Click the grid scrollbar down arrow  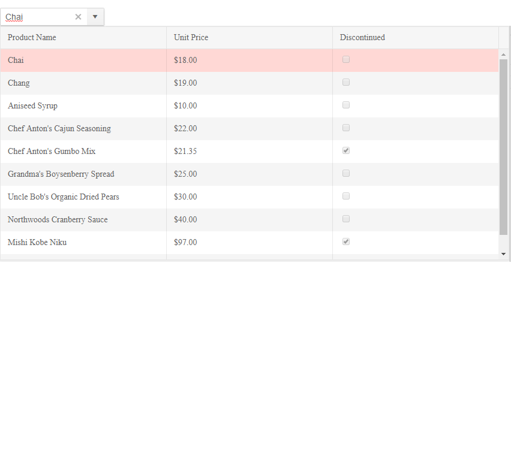504,254
